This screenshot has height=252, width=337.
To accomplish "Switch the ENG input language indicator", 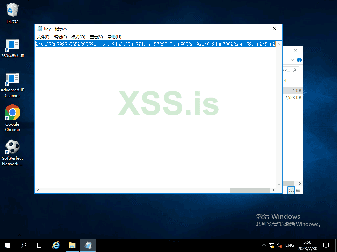I will tap(289, 245).
